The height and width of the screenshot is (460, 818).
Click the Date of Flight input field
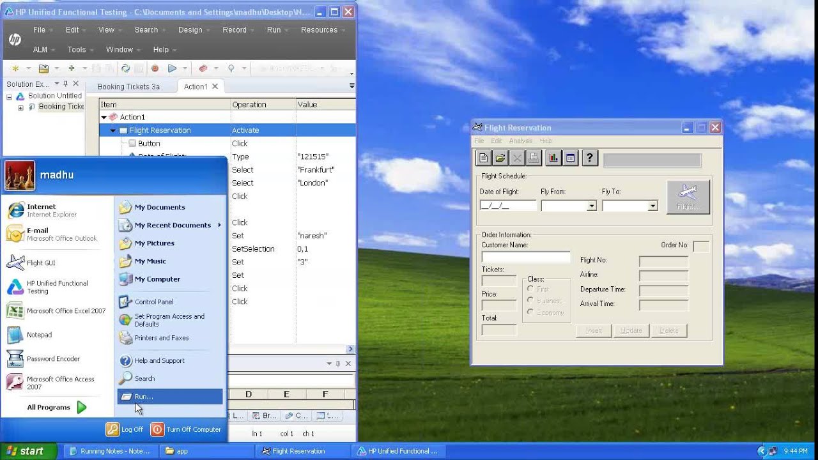[508, 206]
